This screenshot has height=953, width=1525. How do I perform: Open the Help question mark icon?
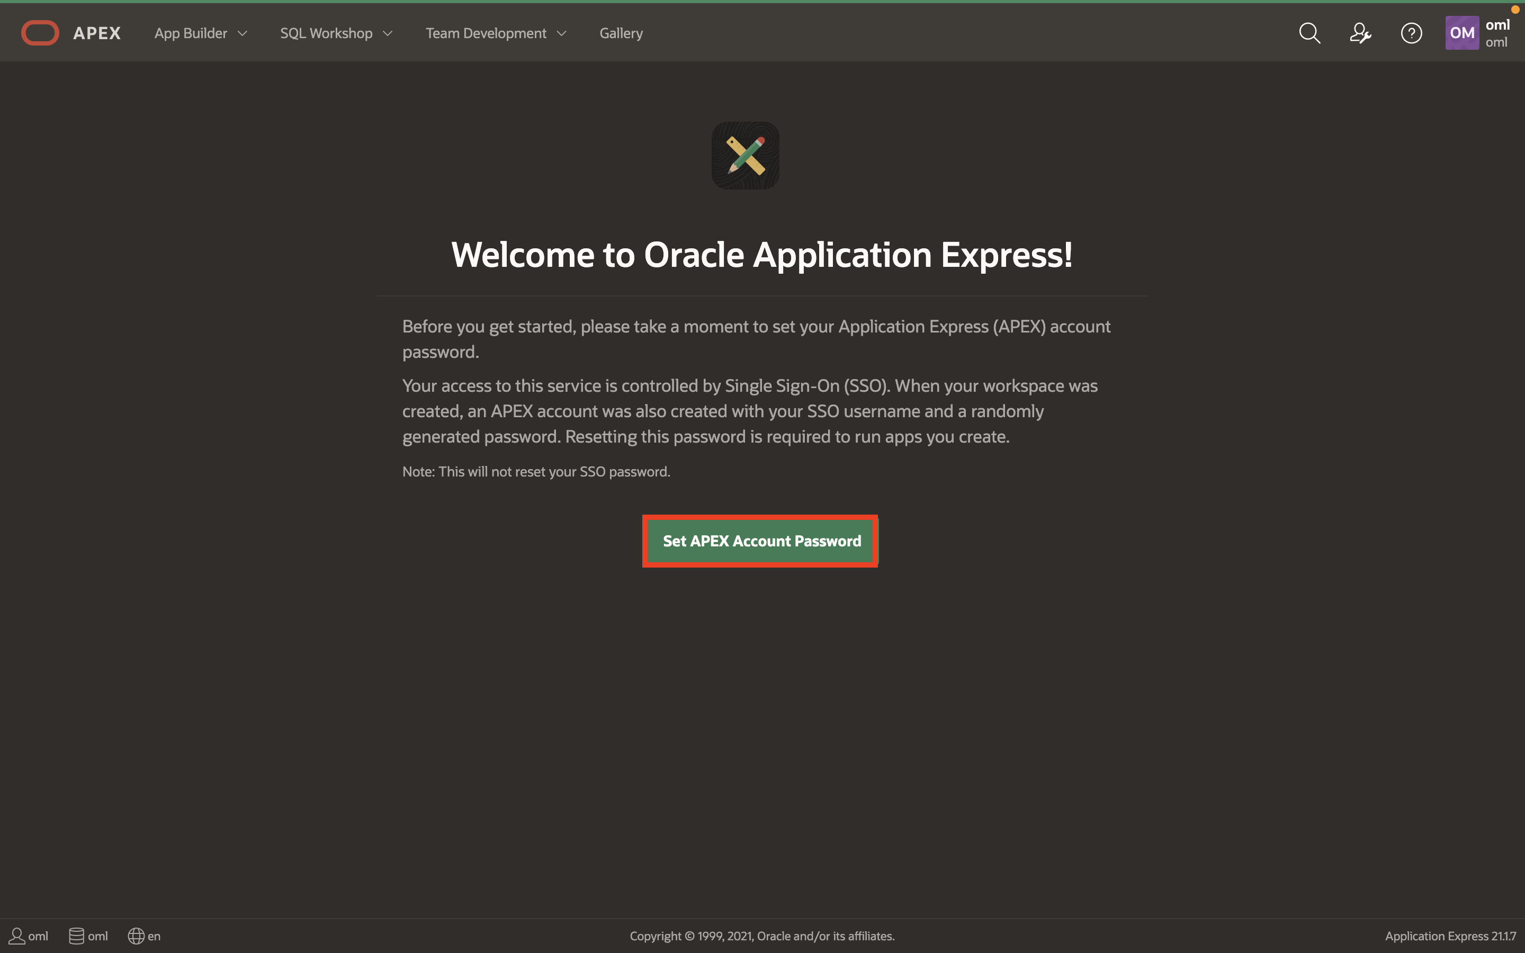[x=1411, y=33]
